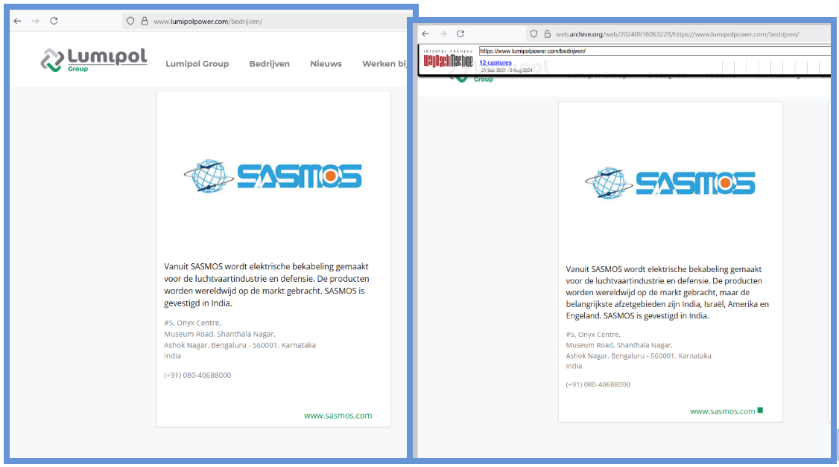839x467 pixels.
Task: Select phone number text in archive window
Action: click(598, 384)
